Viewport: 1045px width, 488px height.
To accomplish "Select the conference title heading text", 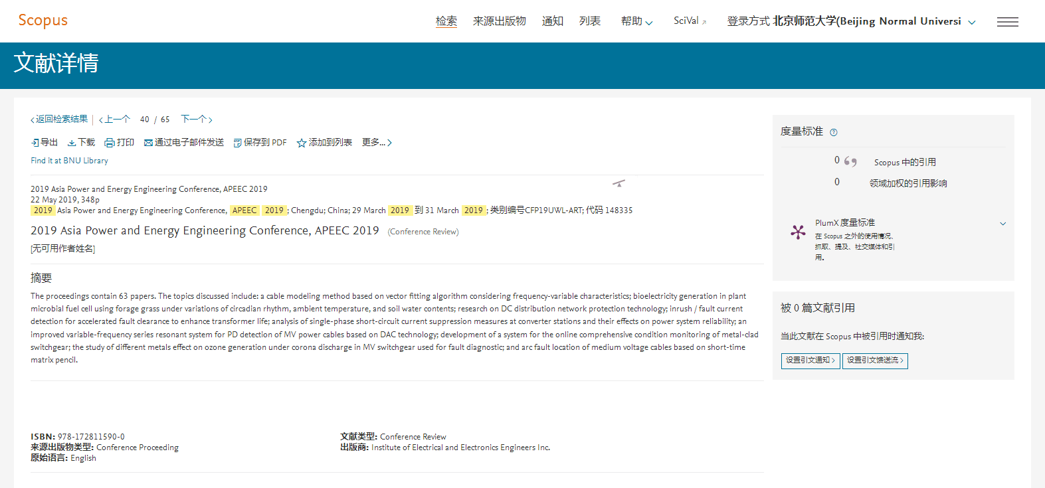I will 205,230.
